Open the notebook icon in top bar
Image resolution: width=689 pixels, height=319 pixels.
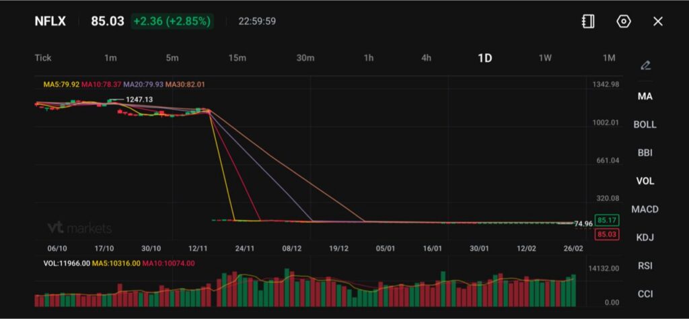(x=588, y=22)
